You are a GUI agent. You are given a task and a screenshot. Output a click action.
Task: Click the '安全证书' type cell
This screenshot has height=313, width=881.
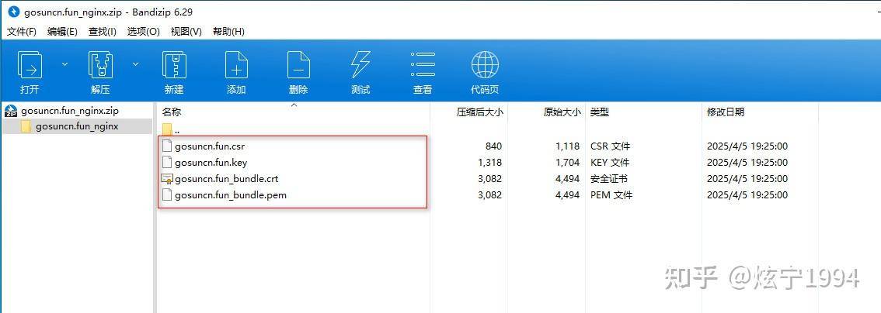(609, 179)
